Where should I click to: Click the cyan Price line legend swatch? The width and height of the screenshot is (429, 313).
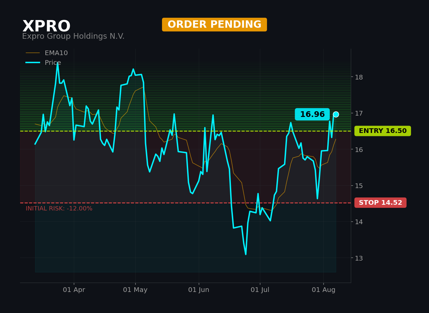coord(33,63)
